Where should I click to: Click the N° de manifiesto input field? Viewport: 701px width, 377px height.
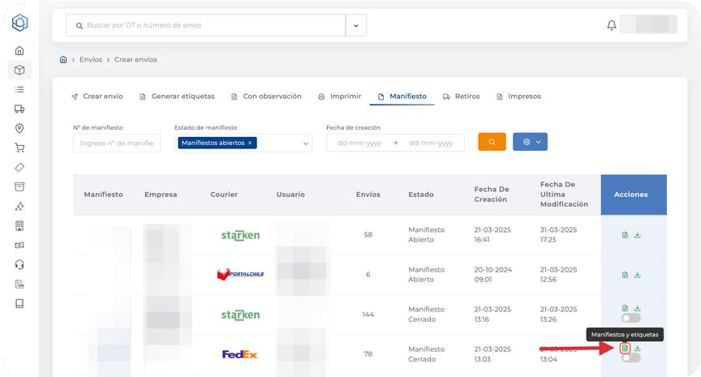pyautogui.click(x=116, y=143)
